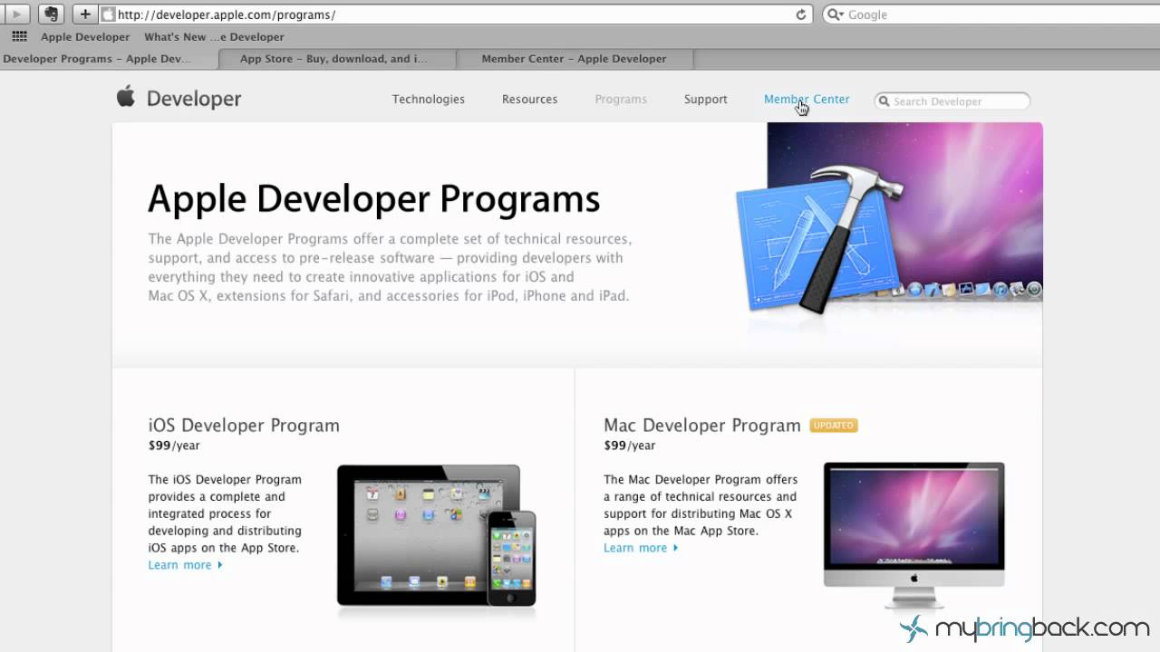The height and width of the screenshot is (652, 1160).
Task: Open the Google search magnifier dropdown
Action: [835, 14]
